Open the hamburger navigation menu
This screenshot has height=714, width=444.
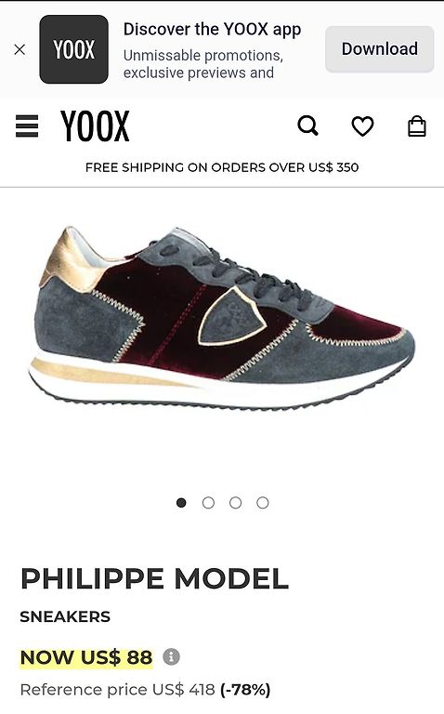pyautogui.click(x=27, y=126)
